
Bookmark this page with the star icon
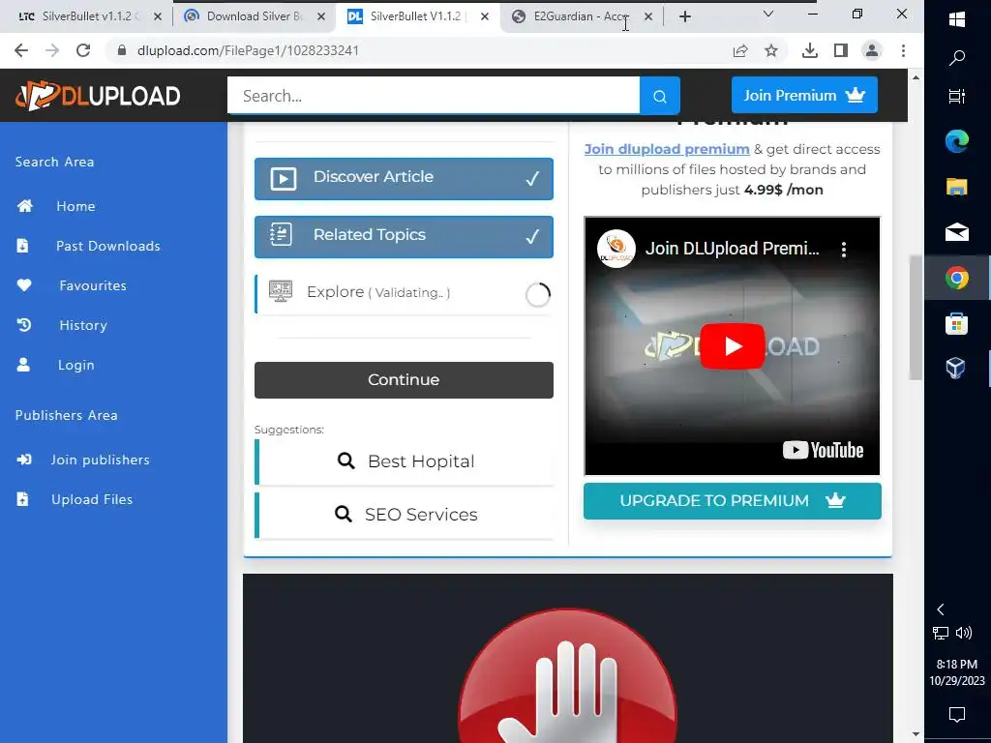771,50
